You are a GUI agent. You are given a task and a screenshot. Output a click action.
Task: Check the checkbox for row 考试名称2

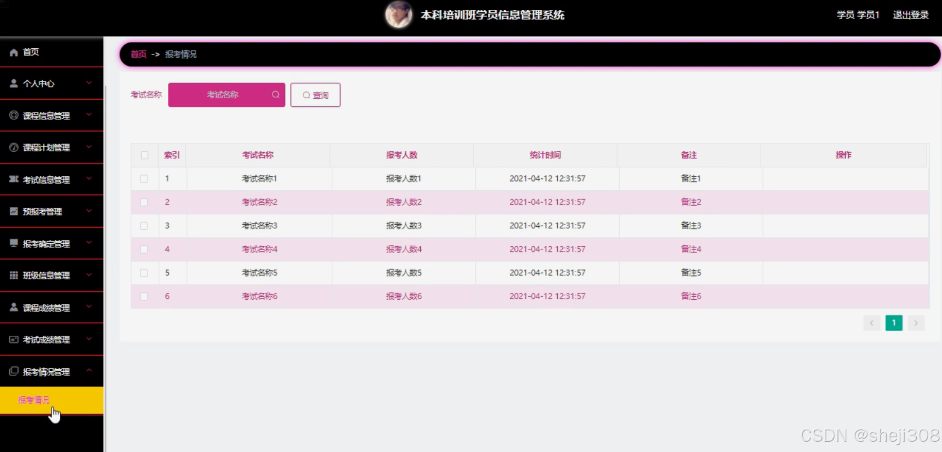pyautogui.click(x=144, y=203)
